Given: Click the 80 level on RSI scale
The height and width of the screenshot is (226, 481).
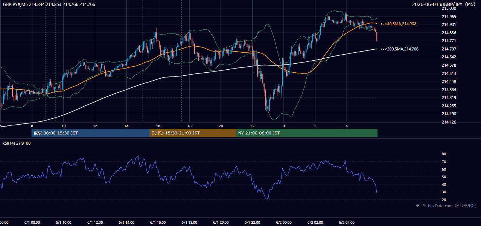Looking at the screenshot, I should pos(444,154).
